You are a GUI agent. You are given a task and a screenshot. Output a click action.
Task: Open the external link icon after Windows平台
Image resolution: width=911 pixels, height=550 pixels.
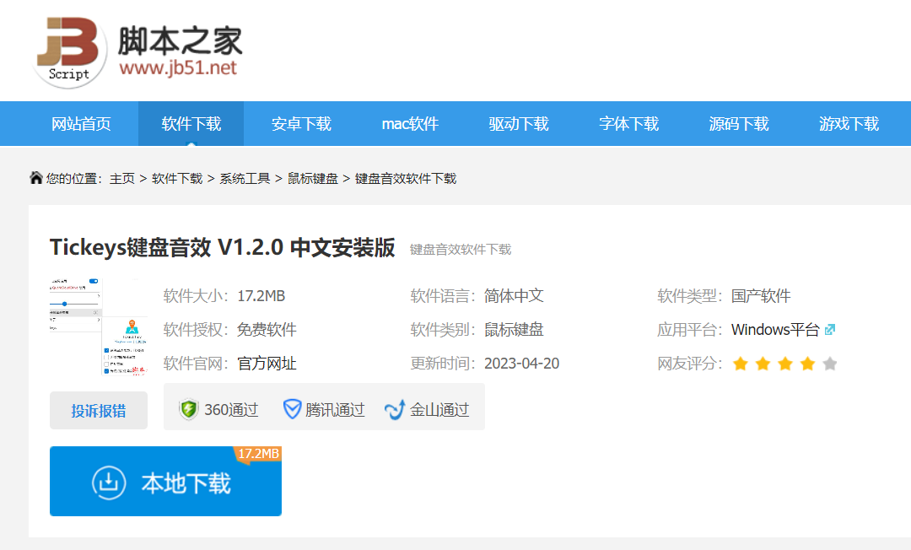pyautogui.click(x=830, y=330)
